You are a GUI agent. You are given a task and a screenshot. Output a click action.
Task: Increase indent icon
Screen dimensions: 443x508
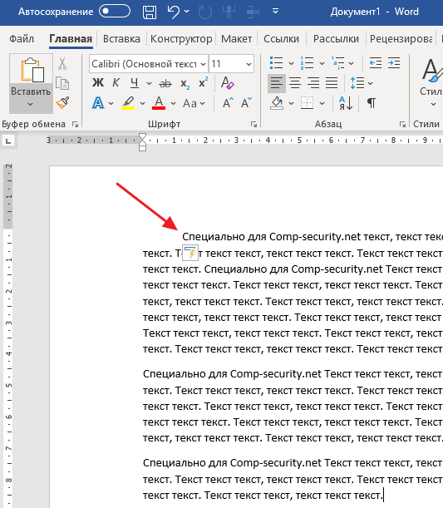pos(394,63)
